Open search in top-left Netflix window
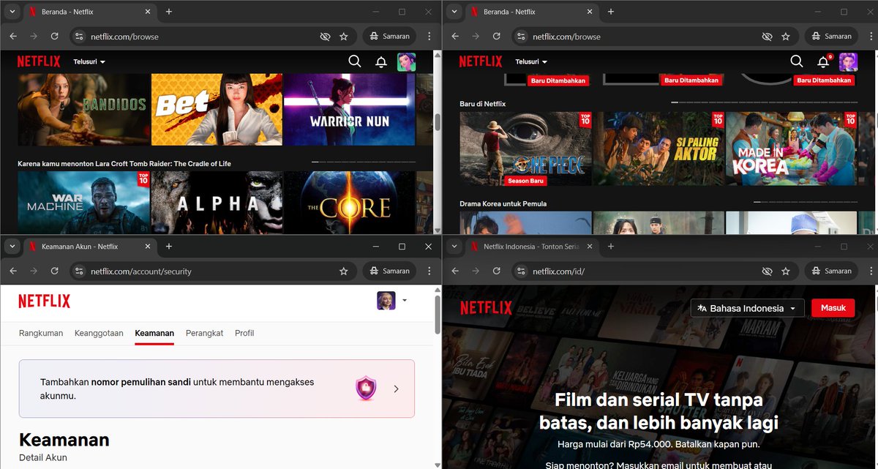 (355, 61)
